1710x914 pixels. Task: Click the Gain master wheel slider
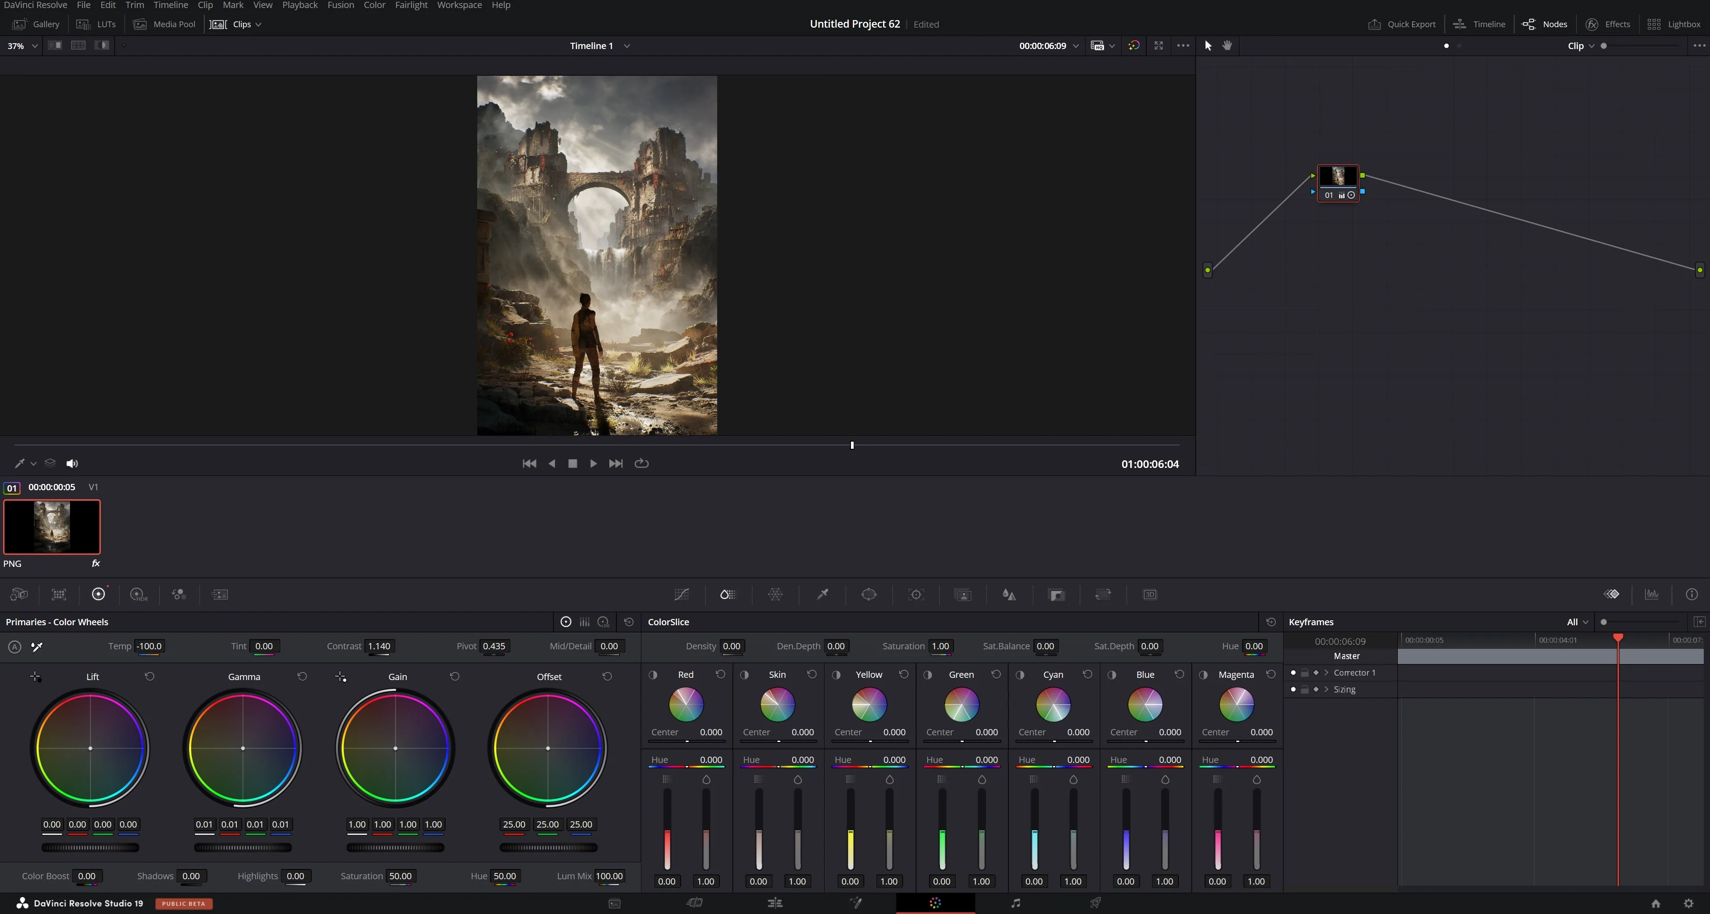pos(396,847)
